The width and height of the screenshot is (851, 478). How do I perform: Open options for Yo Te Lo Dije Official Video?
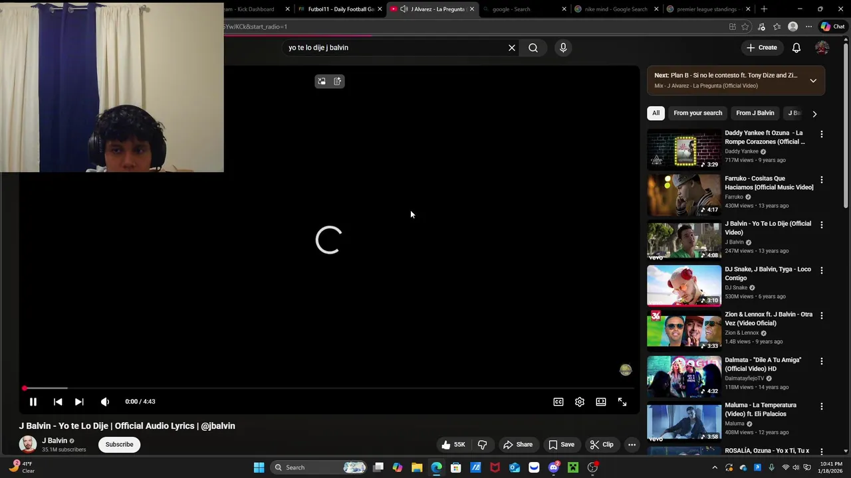click(x=822, y=225)
